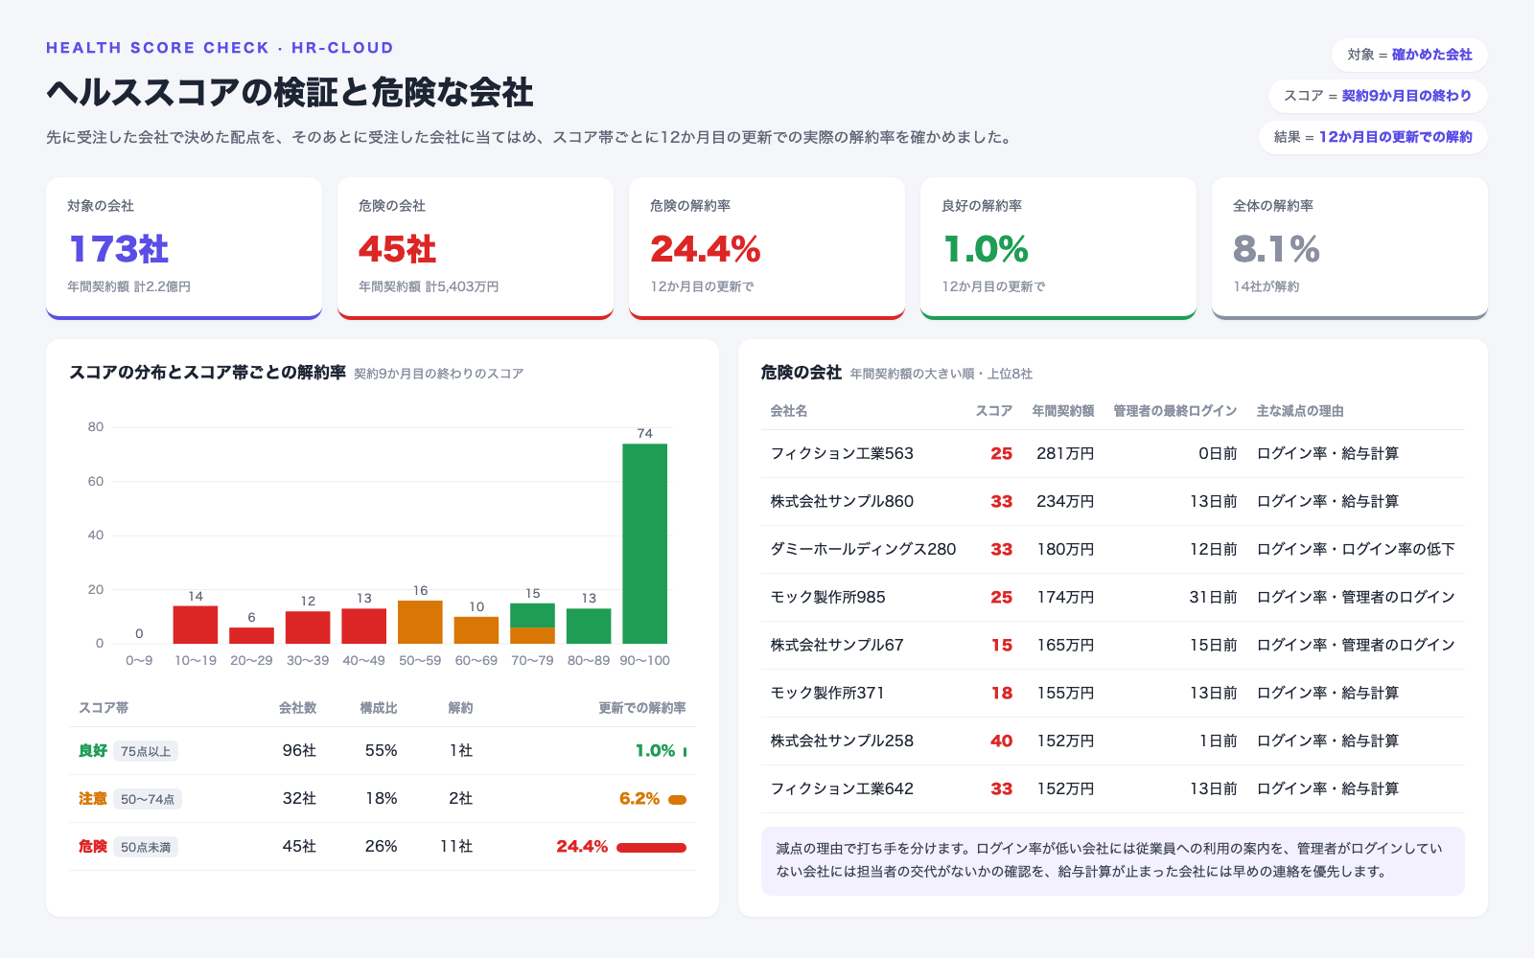Screen dimensions: 1534x958
Task: Click the 75点以上 badge
Action: click(146, 751)
